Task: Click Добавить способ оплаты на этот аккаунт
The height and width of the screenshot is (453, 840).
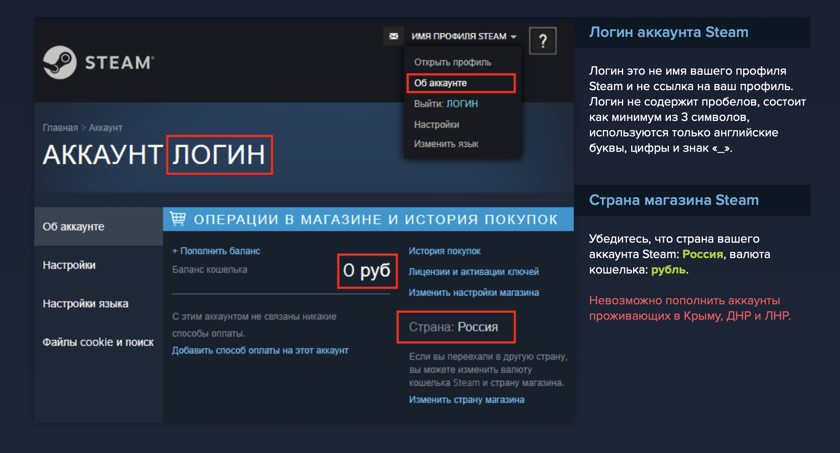Action: 260,350
